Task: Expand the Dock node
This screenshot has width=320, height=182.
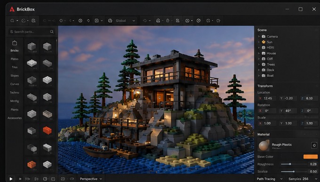Action: pyautogui.click(x=259, y=70)
